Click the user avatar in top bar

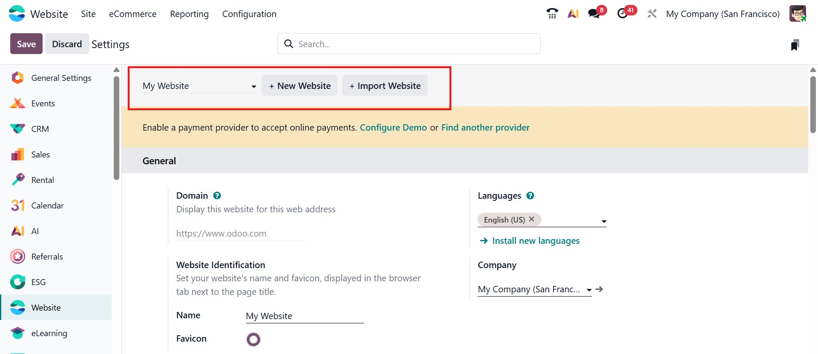[x=798, y=14]
